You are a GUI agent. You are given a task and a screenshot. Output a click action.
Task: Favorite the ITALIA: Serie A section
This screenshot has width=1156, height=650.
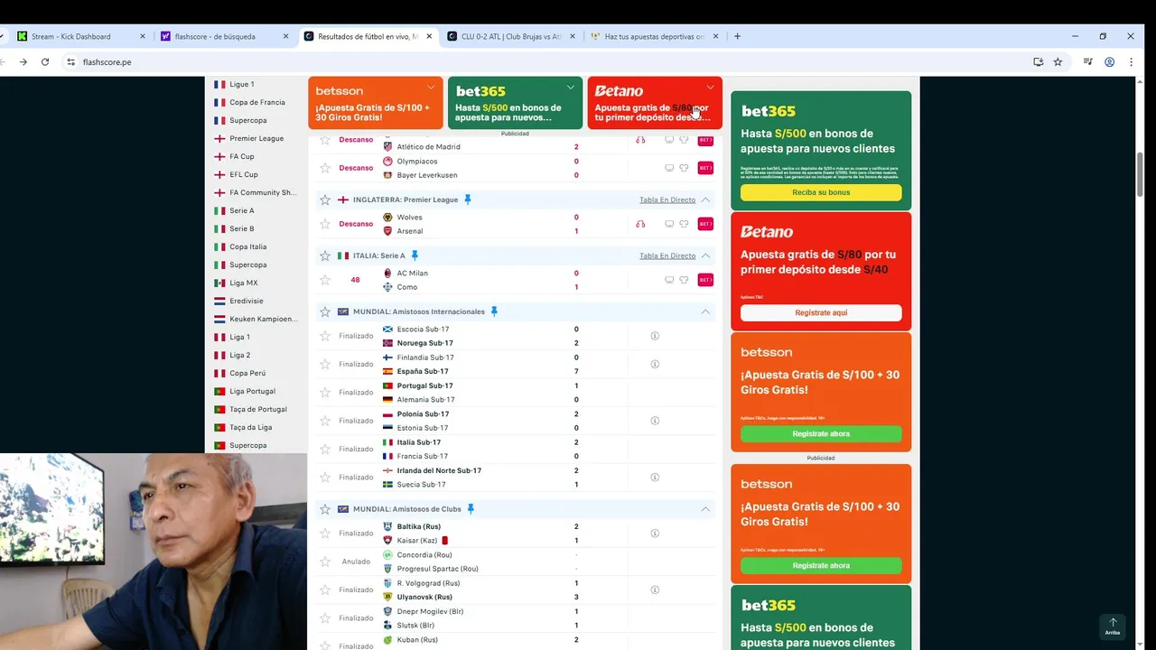click(x=325, y=255)
